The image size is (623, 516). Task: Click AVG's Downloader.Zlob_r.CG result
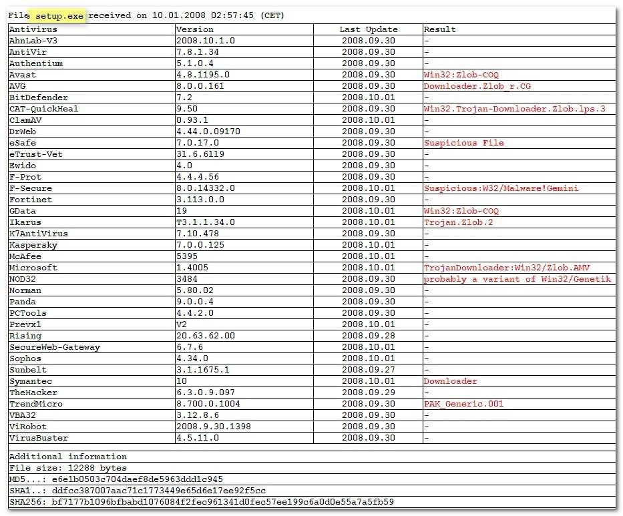click(477, 86)
